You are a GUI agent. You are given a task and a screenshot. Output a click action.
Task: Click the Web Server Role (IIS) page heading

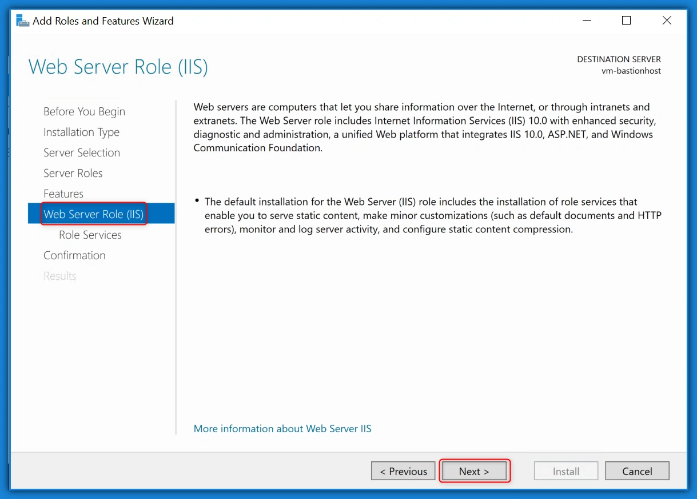[x=118, y=67]
